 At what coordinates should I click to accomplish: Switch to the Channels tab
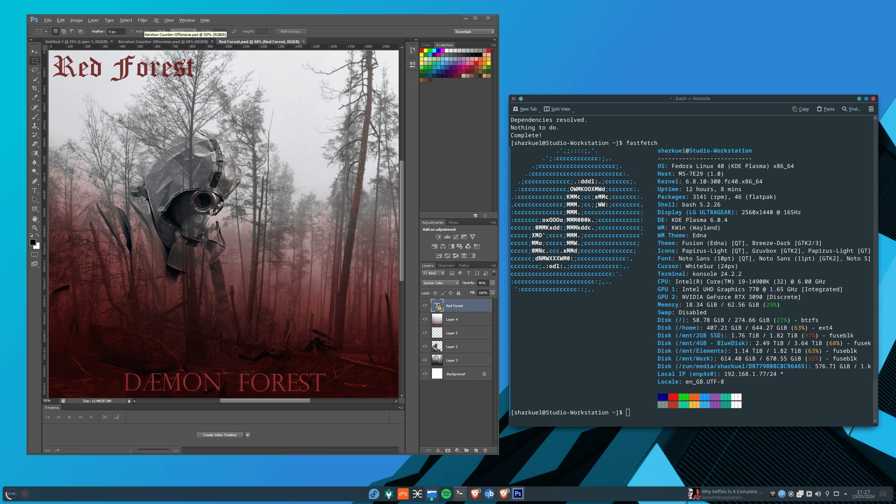click(x=446, y=266)
